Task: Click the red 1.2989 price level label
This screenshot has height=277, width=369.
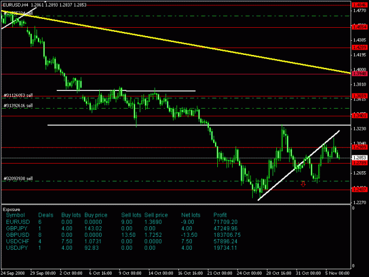Action: point(360,147)
